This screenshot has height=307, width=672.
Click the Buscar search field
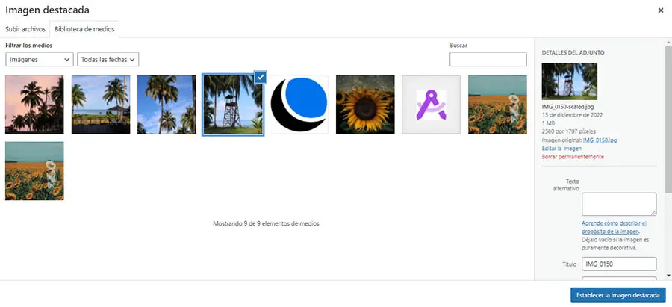pos(488,59)
